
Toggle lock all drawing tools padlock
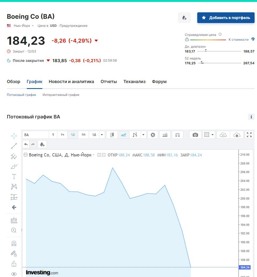point(14,264)
